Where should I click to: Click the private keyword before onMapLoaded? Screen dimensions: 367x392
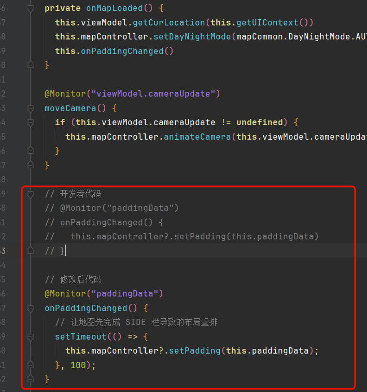[x=62, y=8]
